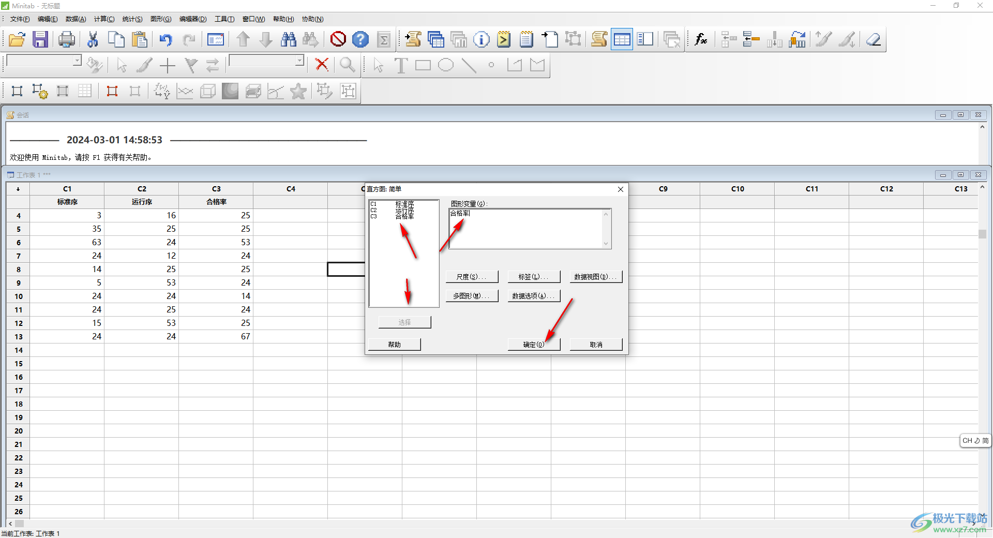Screen dimensions: 993x538
Task: Open the 帮助(H) menu
Action: [x=283, y=19]
